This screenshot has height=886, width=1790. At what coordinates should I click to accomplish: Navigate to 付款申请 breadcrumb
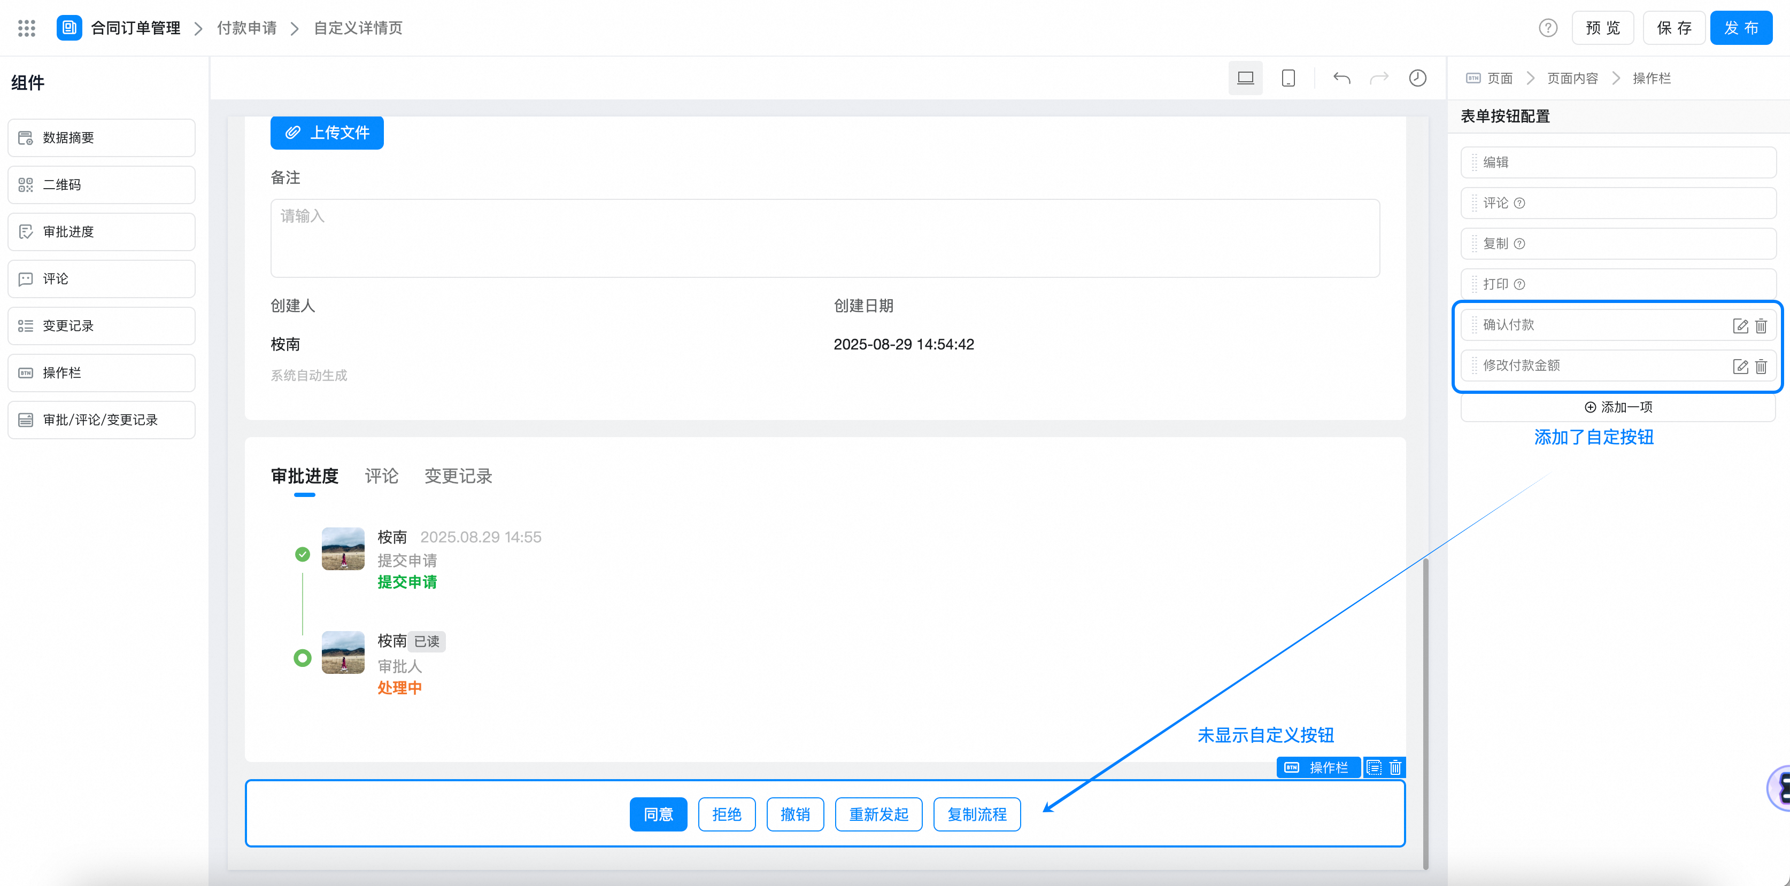click(x=246, y=28)
